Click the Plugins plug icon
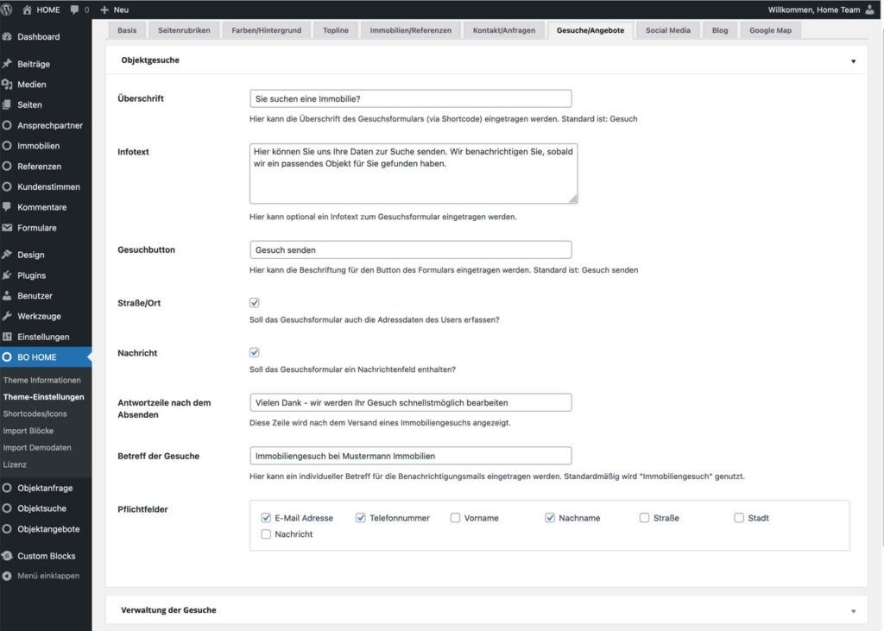 pyautogui.click(x=8, y=275)
